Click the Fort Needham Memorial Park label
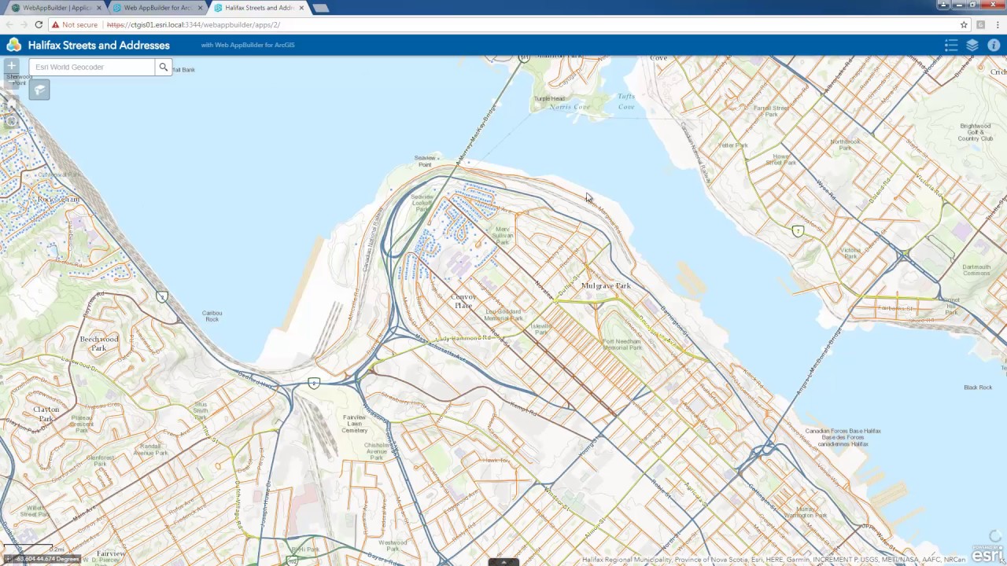This screenshot has width=1007, height=566. click(622, 344)
